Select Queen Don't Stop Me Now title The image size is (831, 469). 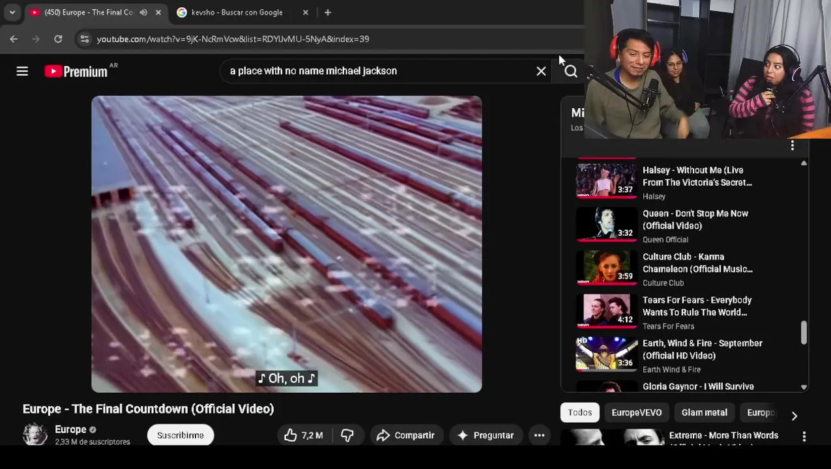click(695, 220)
